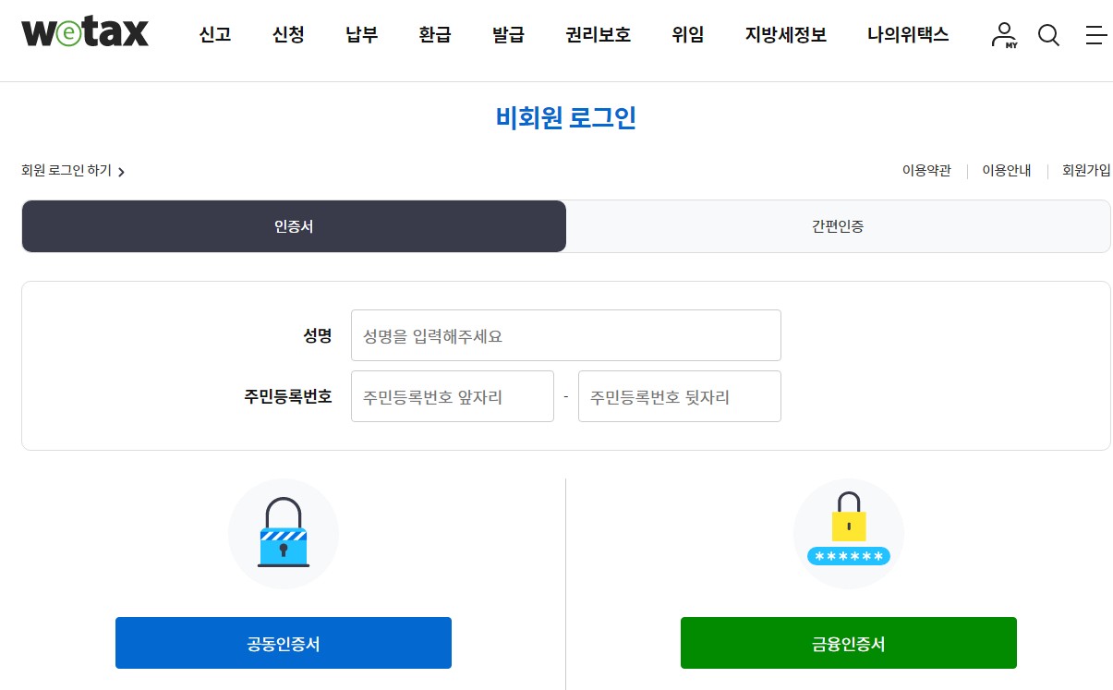
Task: Open the 지방세정보 menu
Action: click(x=784, y=35)
